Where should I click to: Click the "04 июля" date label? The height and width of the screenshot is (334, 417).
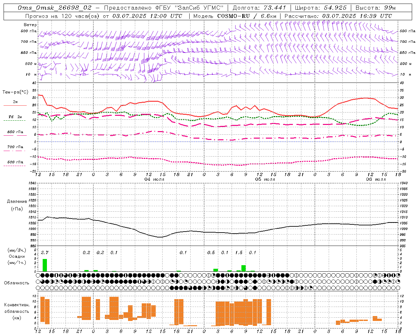[154, 179]
